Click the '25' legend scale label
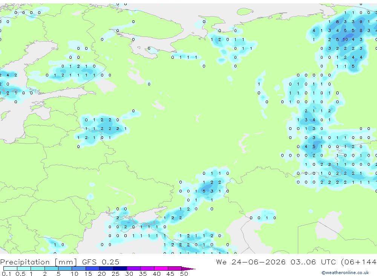The width and height of the screenshot is (377, 276). [115, 274]
